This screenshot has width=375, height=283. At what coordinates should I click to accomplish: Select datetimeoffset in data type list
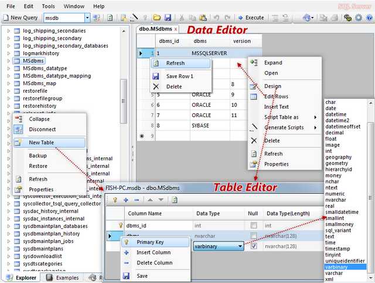click(343, 126)
